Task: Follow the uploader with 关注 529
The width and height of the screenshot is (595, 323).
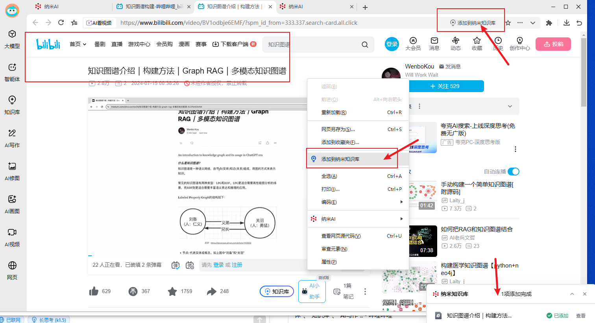Action: point(445,86)
